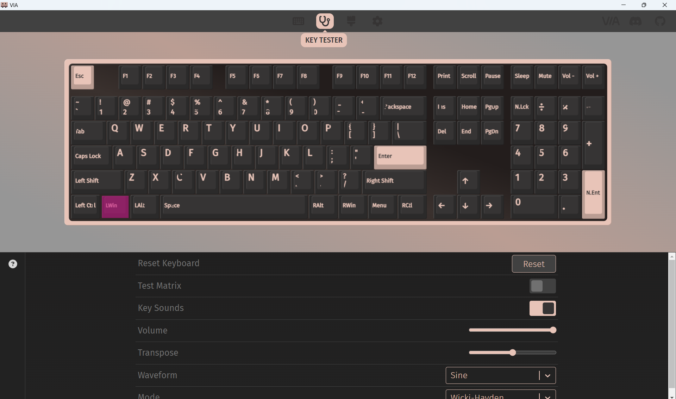Open the Mode Wicki-Hayden dropdown
Screen dimensions: 676x399
(x=501, y=395)
